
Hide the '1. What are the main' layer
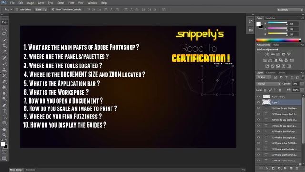click(258, 161)
